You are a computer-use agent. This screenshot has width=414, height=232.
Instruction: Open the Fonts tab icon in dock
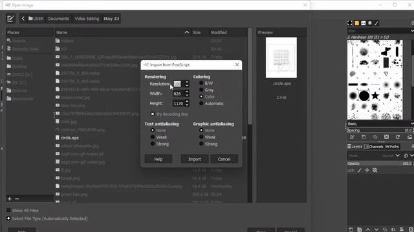364,23
